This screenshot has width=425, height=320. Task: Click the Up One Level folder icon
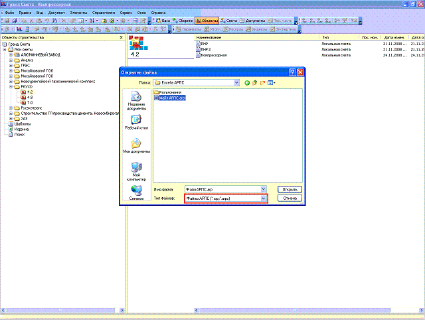(x=255, y=82)
